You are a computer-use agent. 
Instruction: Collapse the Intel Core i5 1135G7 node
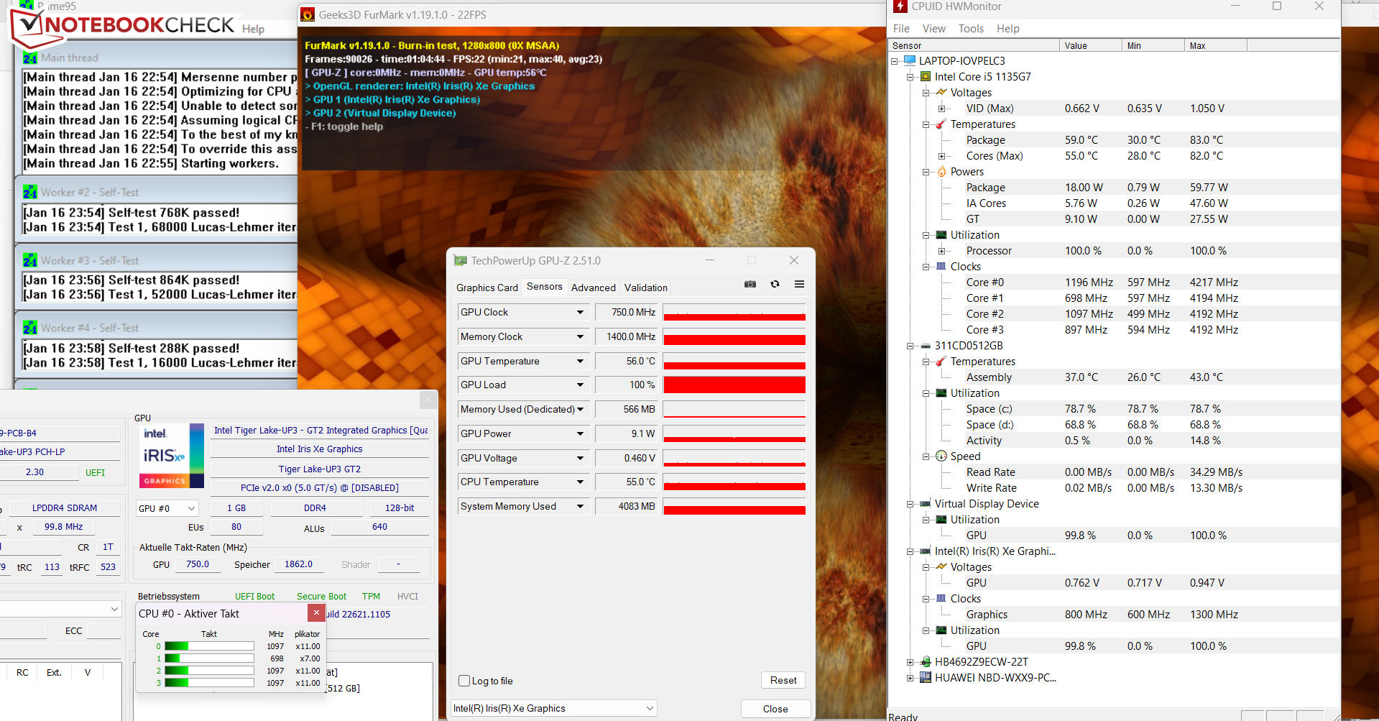coord(910,77)
